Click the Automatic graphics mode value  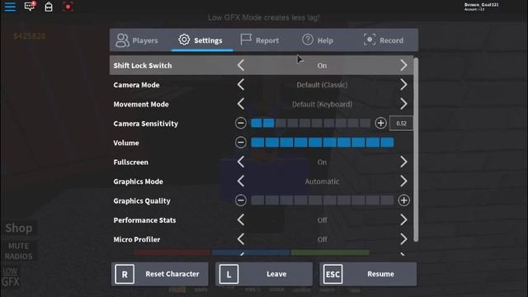coord(322,181)
